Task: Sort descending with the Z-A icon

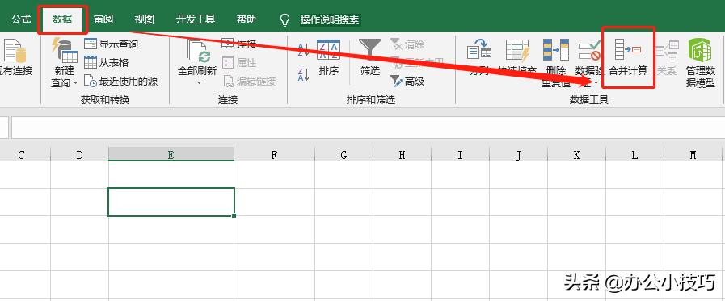Action: (x=303, y=74)
